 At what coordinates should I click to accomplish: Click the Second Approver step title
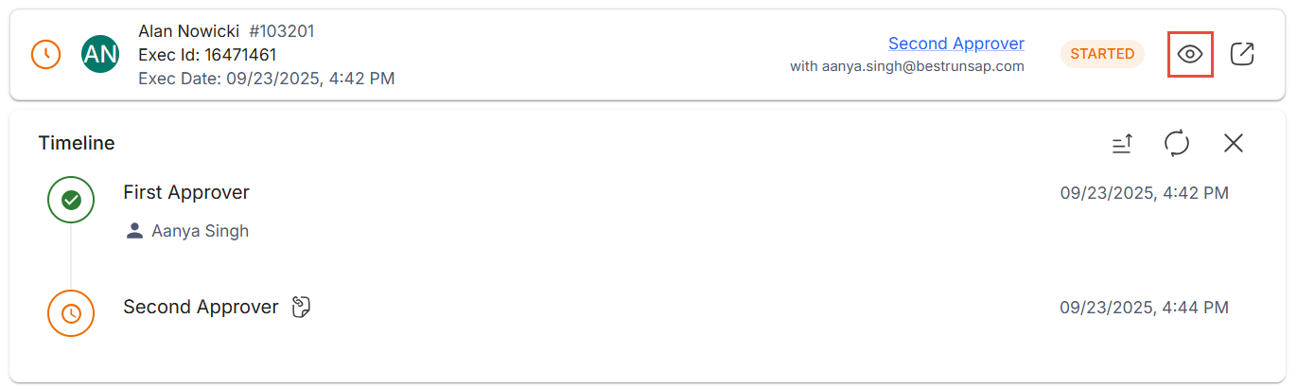tap(201, 308)
